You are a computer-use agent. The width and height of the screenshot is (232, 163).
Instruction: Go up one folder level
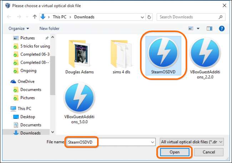35,17
